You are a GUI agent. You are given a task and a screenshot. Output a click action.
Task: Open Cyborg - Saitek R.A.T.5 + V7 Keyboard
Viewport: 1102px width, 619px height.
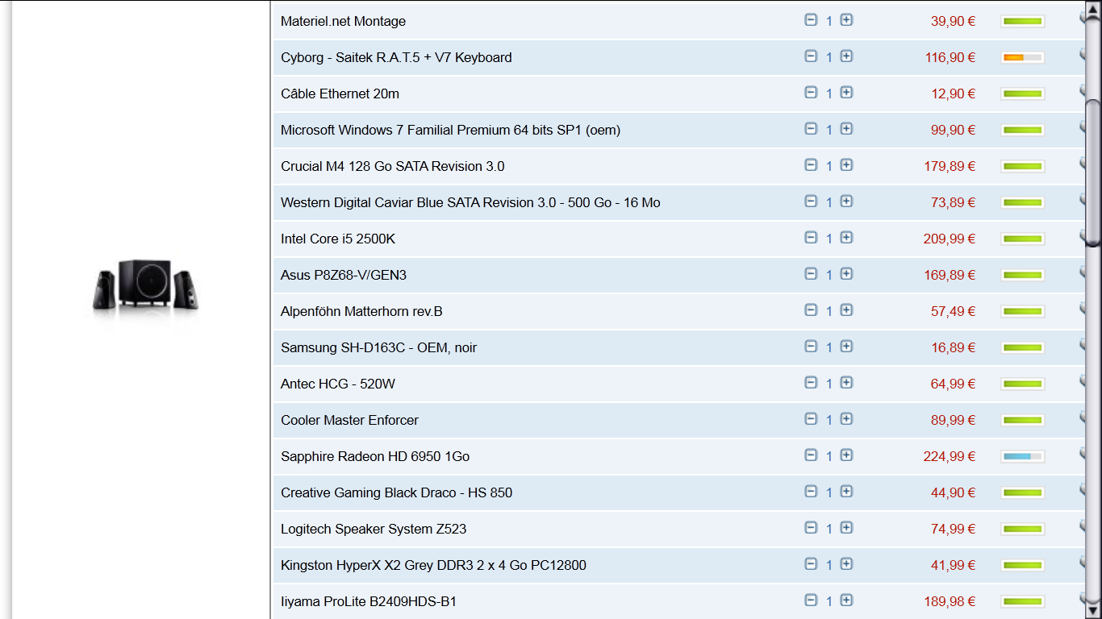point(396,57)
